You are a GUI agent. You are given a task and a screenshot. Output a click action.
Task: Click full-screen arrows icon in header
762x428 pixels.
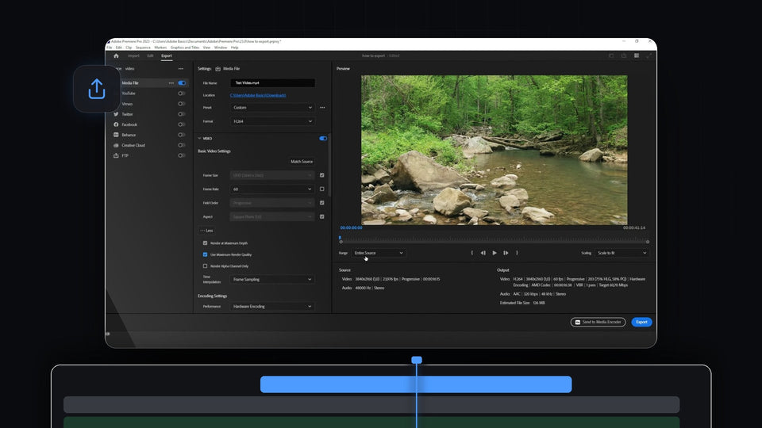(x=648, y=55)
